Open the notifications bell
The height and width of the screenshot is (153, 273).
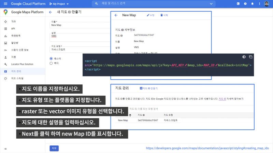click(252, 4)
